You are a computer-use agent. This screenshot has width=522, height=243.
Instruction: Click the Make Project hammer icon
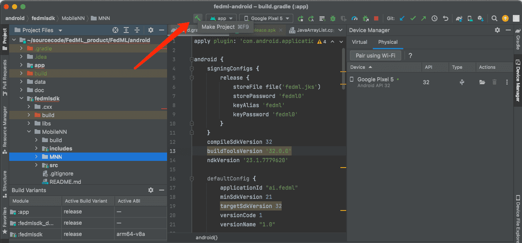tap(197, 18)
